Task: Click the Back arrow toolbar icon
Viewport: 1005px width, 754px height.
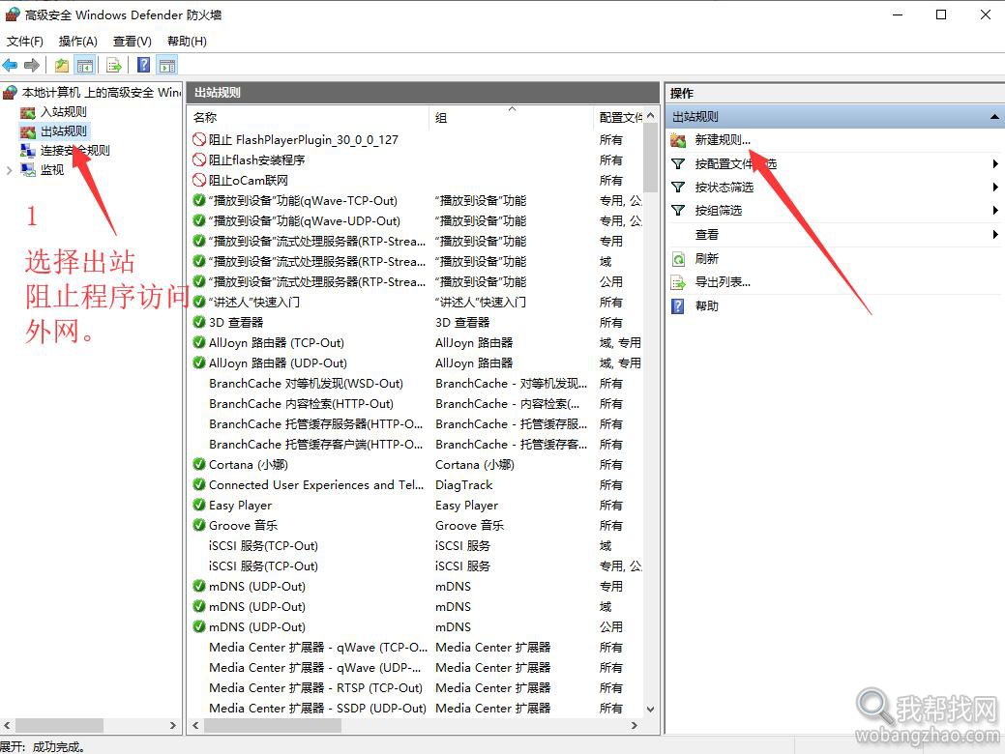Action: click(x=11, y=65)
